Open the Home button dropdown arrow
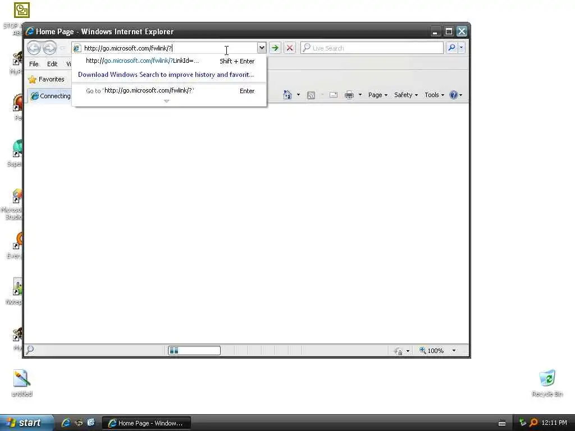 click(298, 95)
